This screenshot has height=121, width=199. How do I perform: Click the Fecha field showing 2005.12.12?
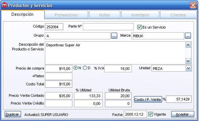[135, 114]
